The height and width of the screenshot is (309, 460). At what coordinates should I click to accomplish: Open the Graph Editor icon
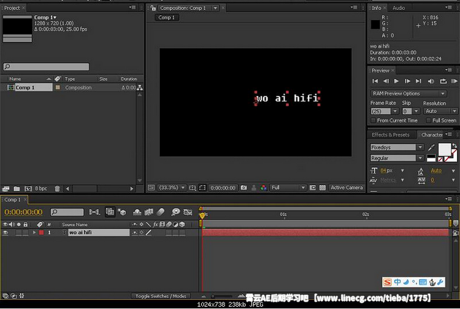tap(188, 212)
